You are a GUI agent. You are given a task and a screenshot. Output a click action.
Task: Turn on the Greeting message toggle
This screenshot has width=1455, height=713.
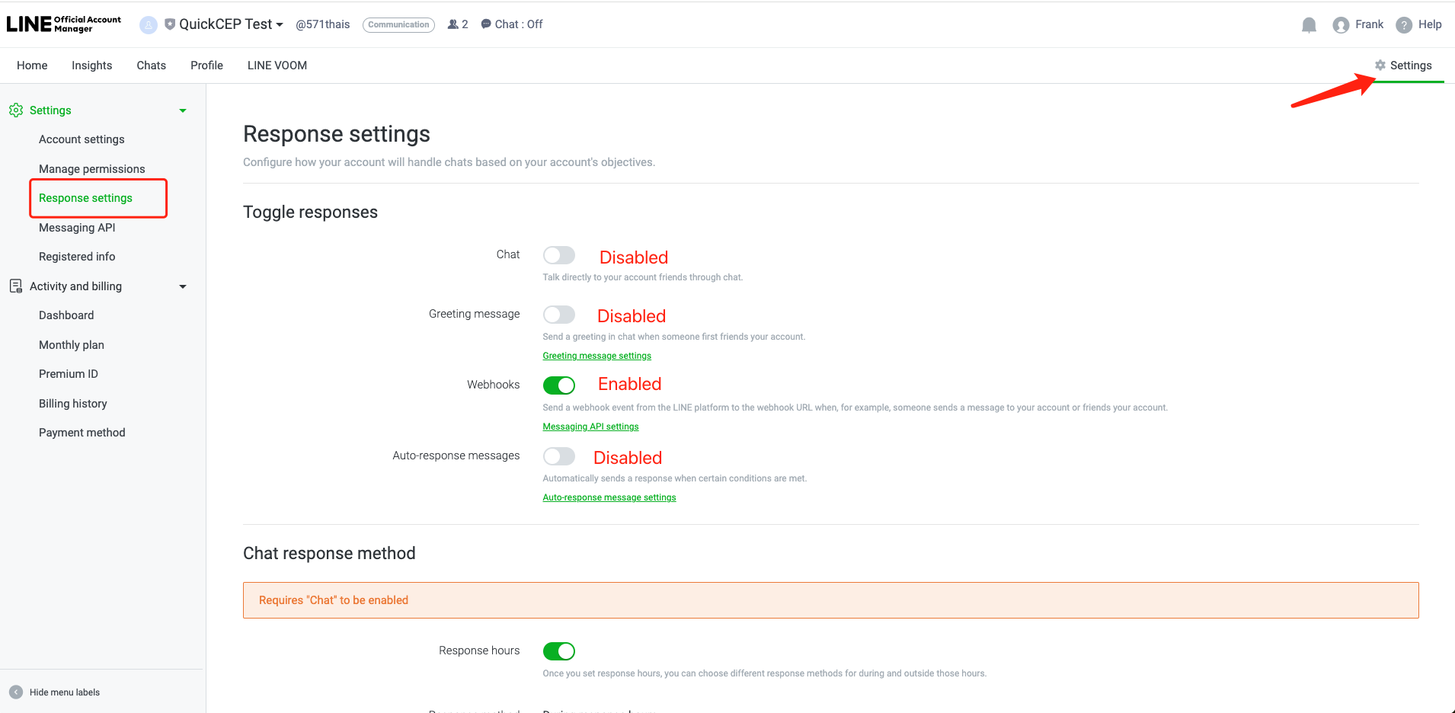point(558,315)
